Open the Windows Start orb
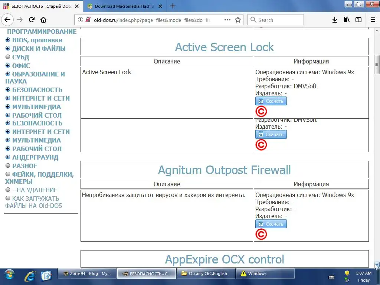The width and height of the screenshot is (380, 285). click(9, 275)
